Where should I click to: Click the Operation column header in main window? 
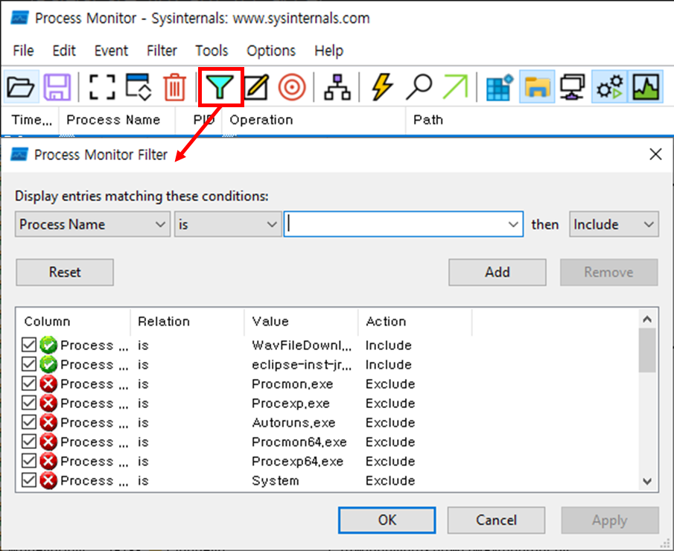coord(314,120)
